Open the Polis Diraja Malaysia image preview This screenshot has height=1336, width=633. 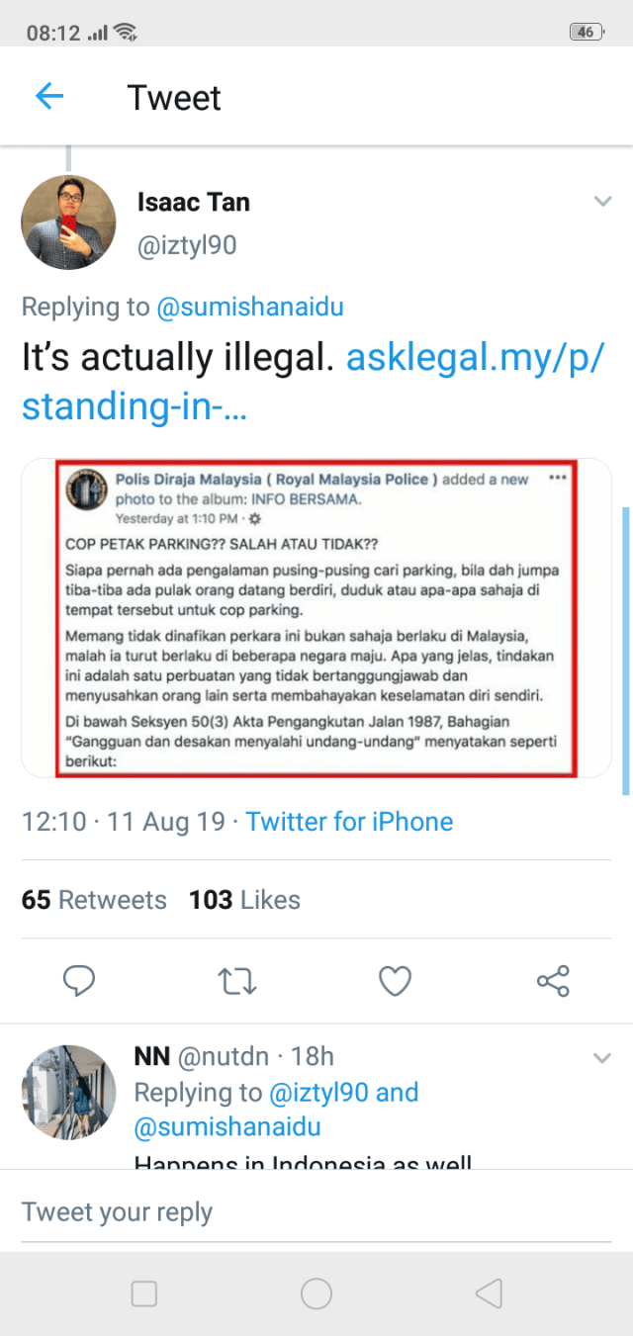coord(316,618)
